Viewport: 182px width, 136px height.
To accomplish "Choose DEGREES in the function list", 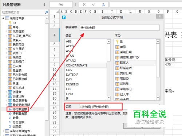I will point(72,84).
